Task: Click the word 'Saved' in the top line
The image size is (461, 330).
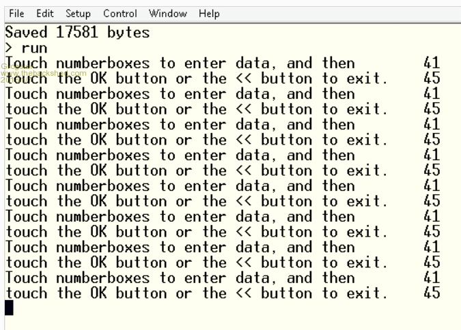Action: (27, 32)
